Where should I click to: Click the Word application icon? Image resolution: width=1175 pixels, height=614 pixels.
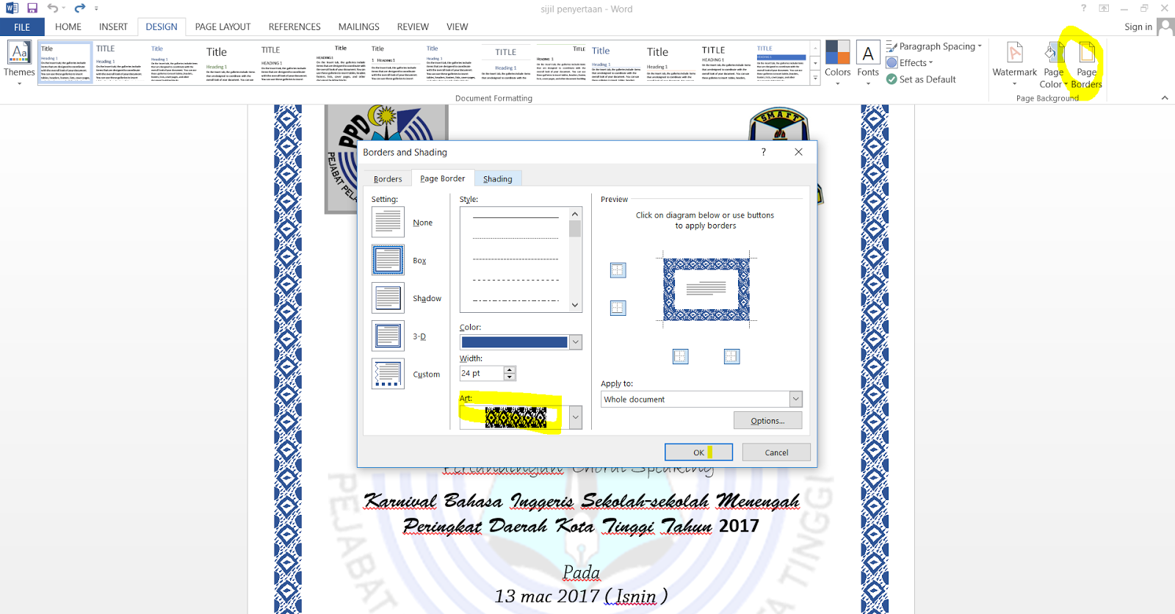point(12,8)
